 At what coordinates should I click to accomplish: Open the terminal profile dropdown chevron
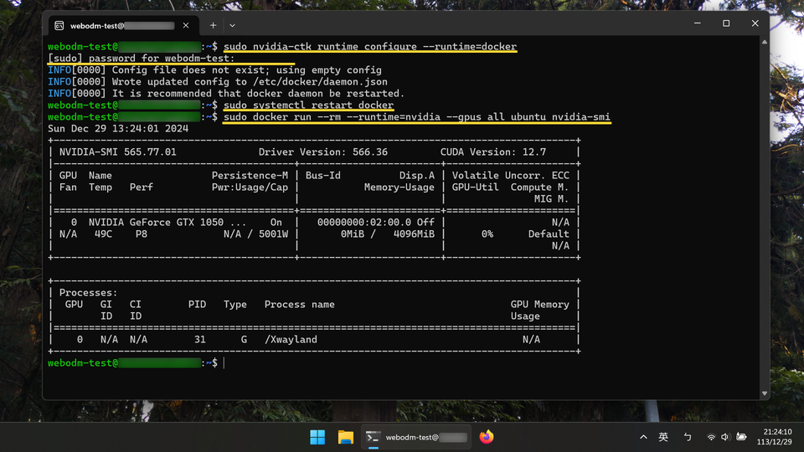232,25
